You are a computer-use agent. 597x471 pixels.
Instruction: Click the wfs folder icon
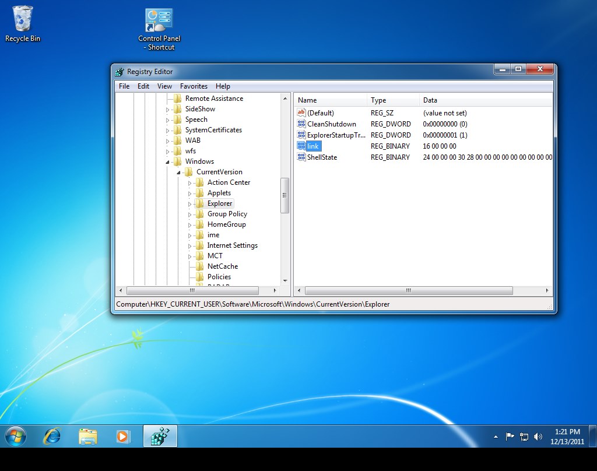pos(177,151)
